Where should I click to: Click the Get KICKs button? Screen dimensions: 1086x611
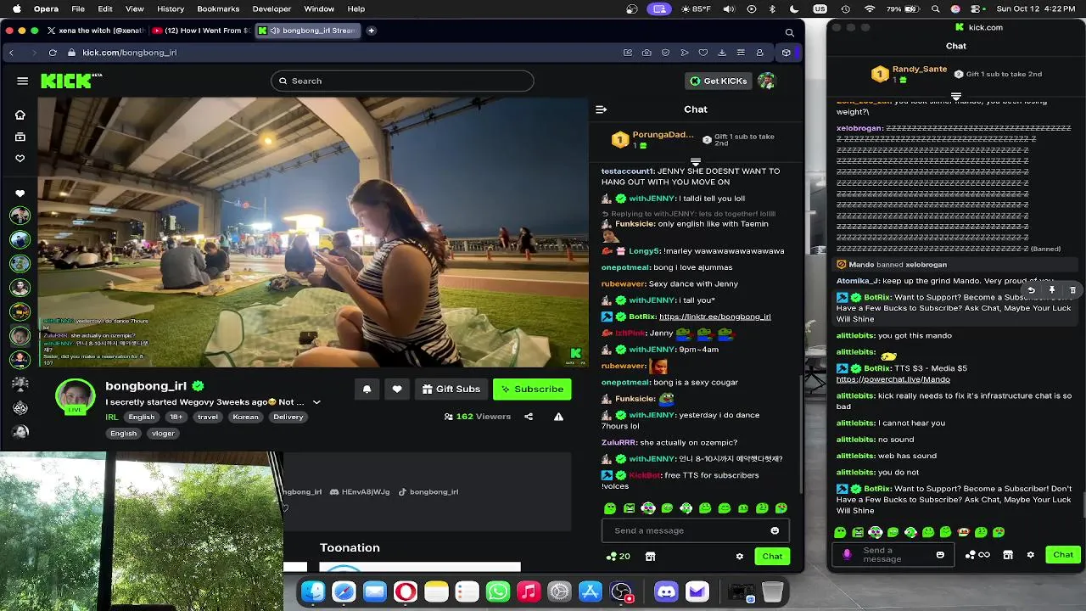tap(719, 81)
